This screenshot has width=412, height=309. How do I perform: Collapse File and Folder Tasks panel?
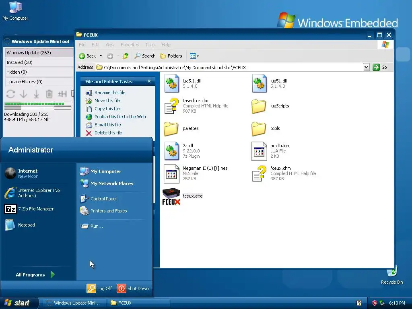(x=149, y=81)
